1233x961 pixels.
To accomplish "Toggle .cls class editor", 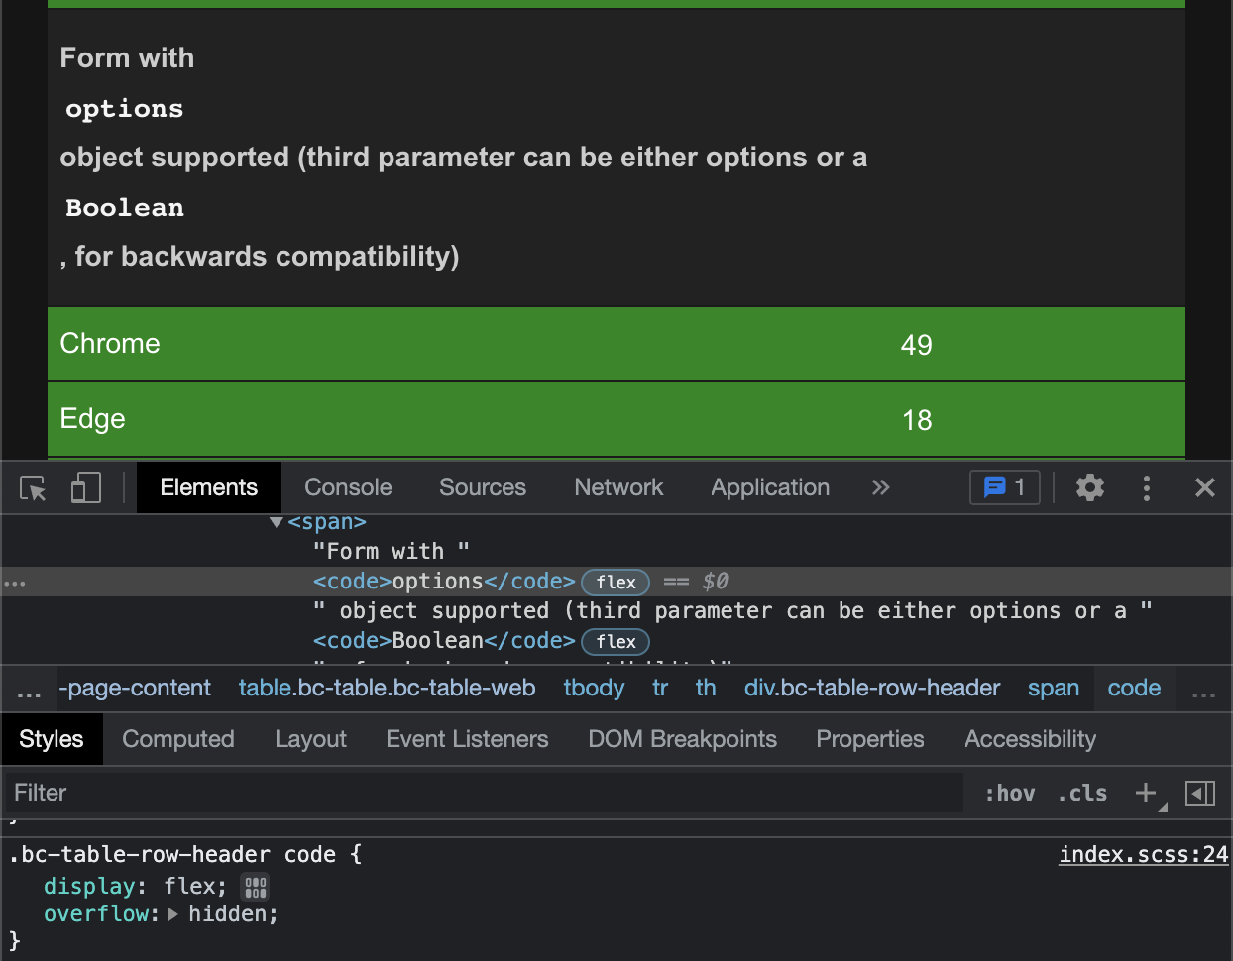I will click(x=1082, y=794).
